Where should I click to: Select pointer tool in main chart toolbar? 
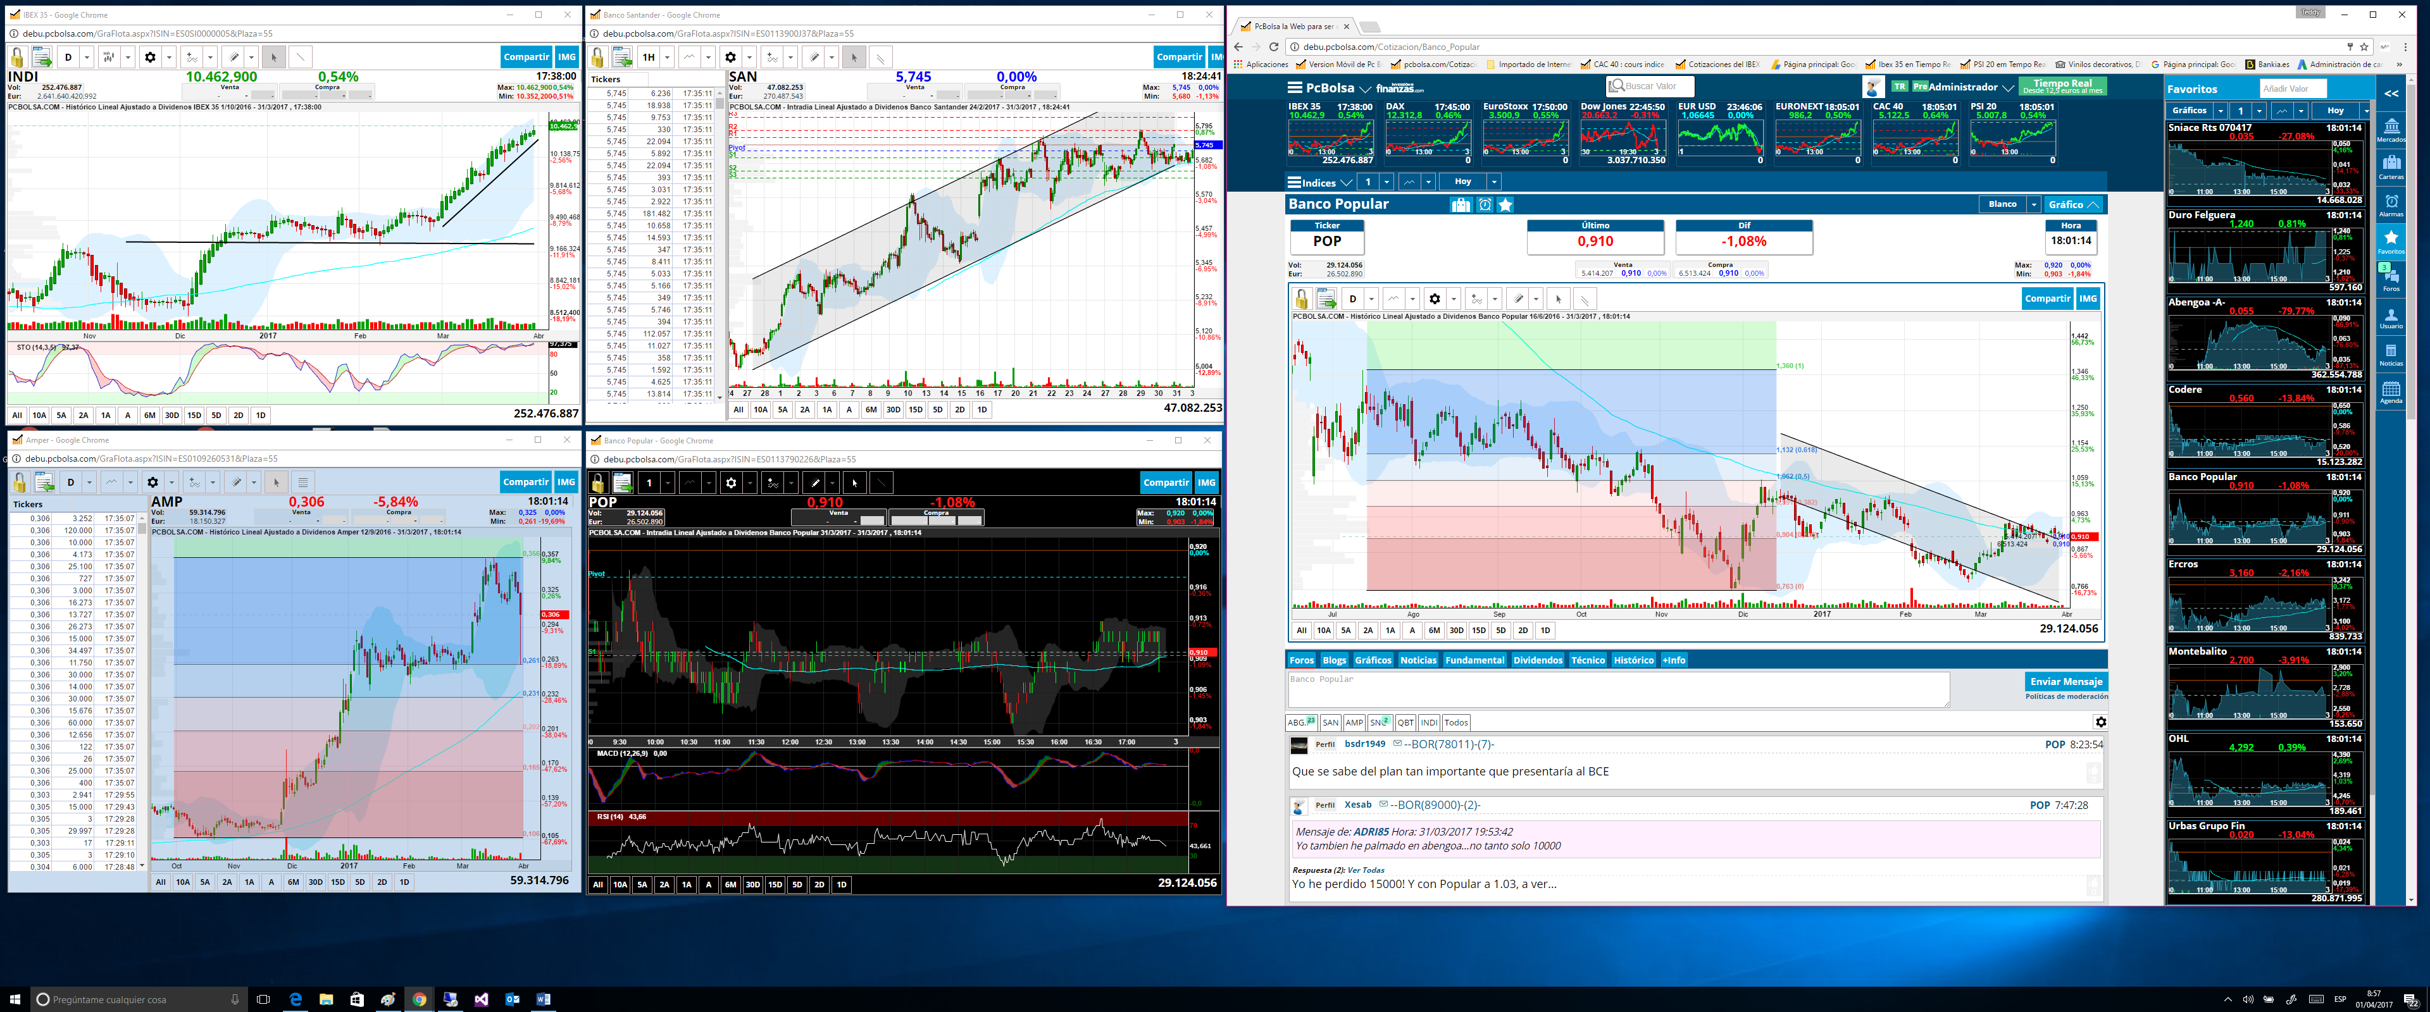(x=1559, y=299)
